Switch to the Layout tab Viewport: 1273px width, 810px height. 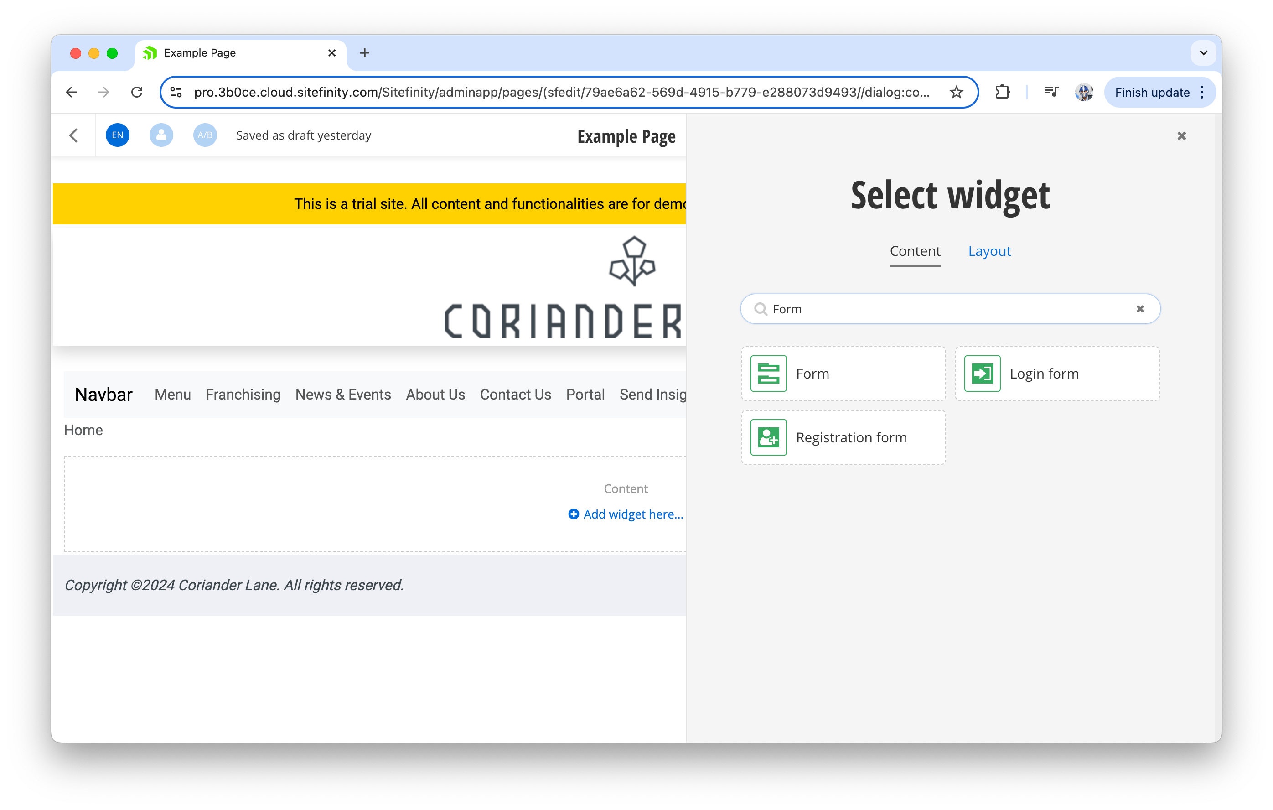[989, 251]
